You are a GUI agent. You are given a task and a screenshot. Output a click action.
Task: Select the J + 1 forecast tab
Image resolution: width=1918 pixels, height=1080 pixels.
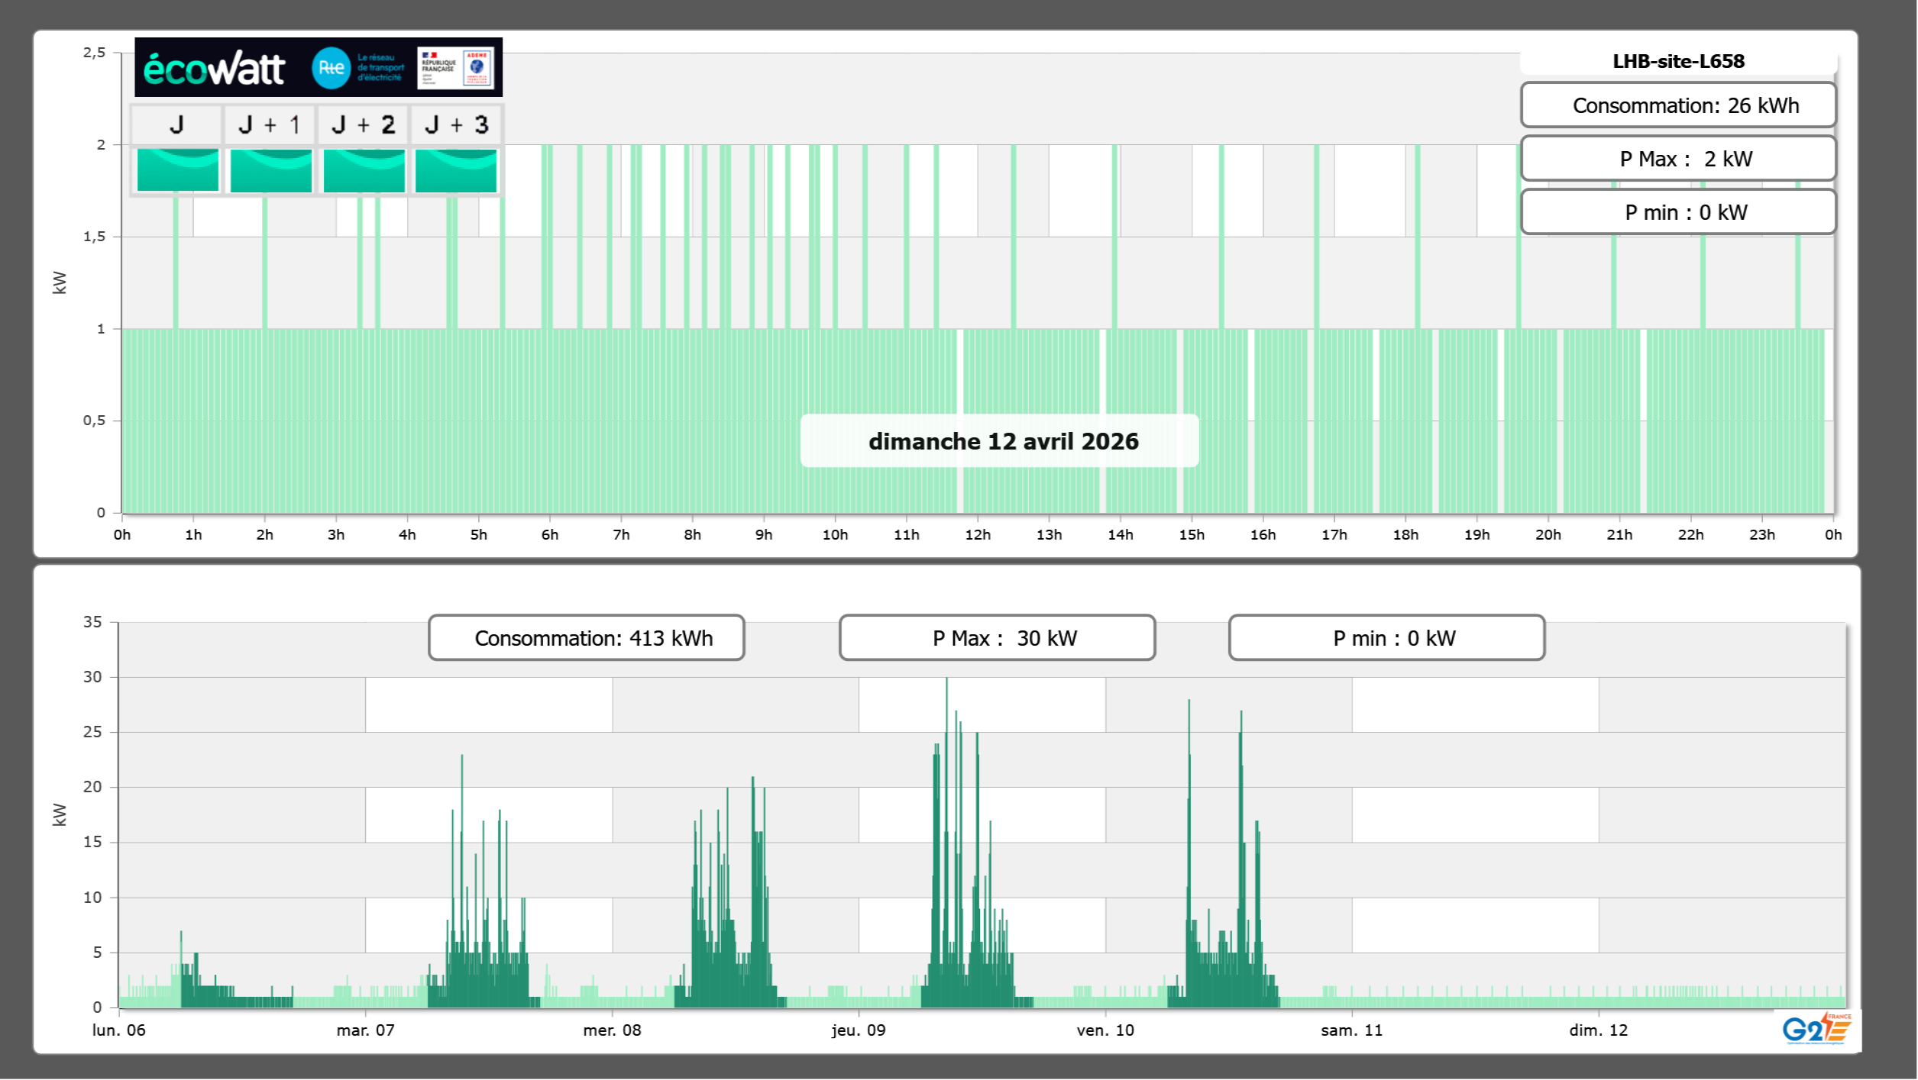pos(270,124)
